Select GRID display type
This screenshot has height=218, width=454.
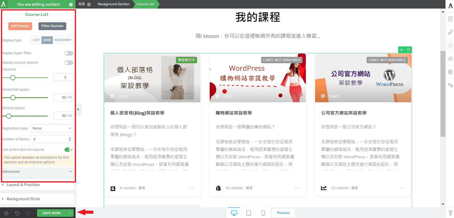[47, 40]
